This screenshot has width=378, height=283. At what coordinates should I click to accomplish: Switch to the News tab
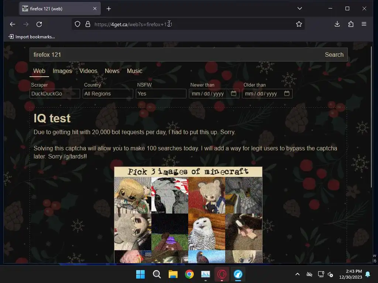[x=112, y=71]
